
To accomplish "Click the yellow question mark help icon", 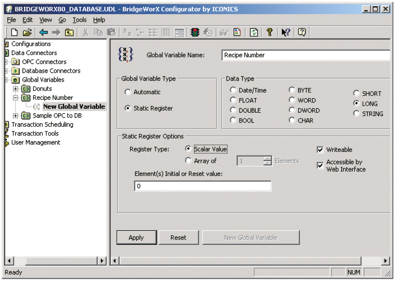I will (x=270, y=32).
